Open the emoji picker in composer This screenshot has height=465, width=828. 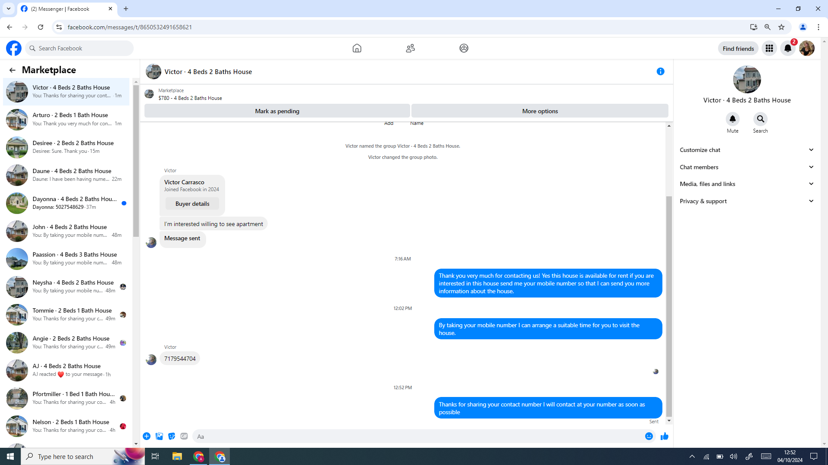[649, 436]
